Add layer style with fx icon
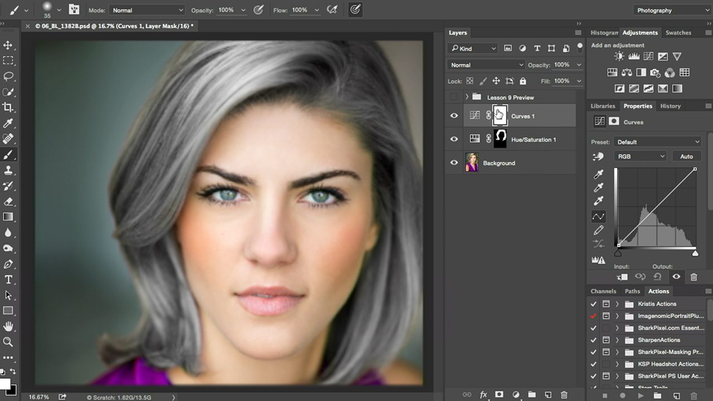The height and width of the screenshot is (401, 713). [484, 395]
